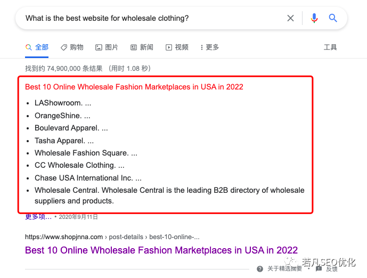Submit search using the magnifier icon

pyautogui.click(x=332, y=18)
